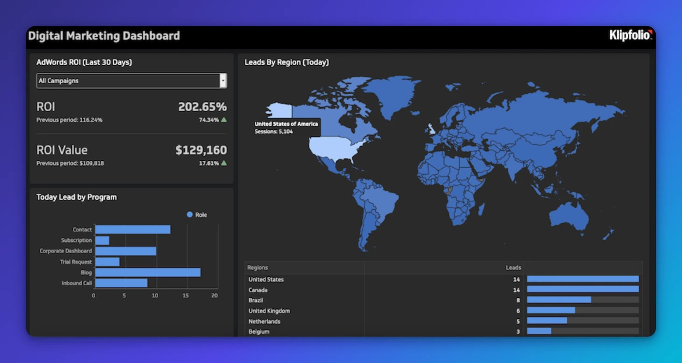Click the AdWords ROI (Last 30 Days) title
Screen dimensions: 682x363
coord(84,62)
